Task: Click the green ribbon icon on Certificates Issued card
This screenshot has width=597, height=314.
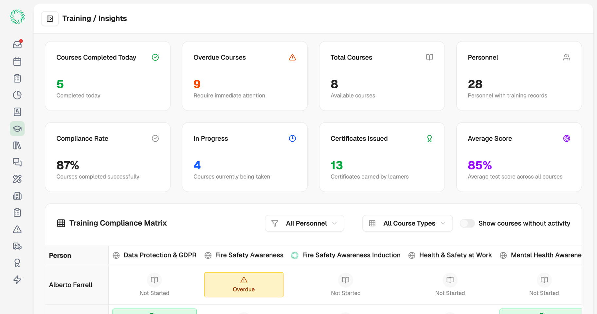Action: pyautogui.click(x=430, y=139)
